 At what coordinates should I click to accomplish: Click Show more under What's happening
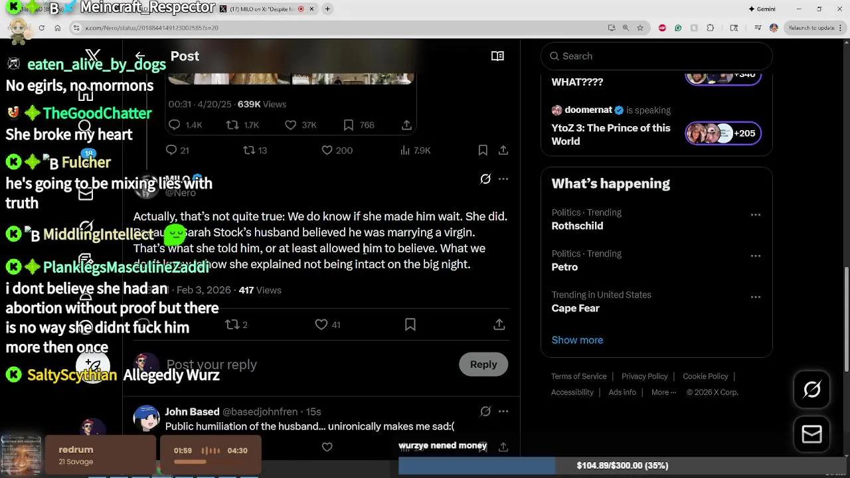click(577, 340)
